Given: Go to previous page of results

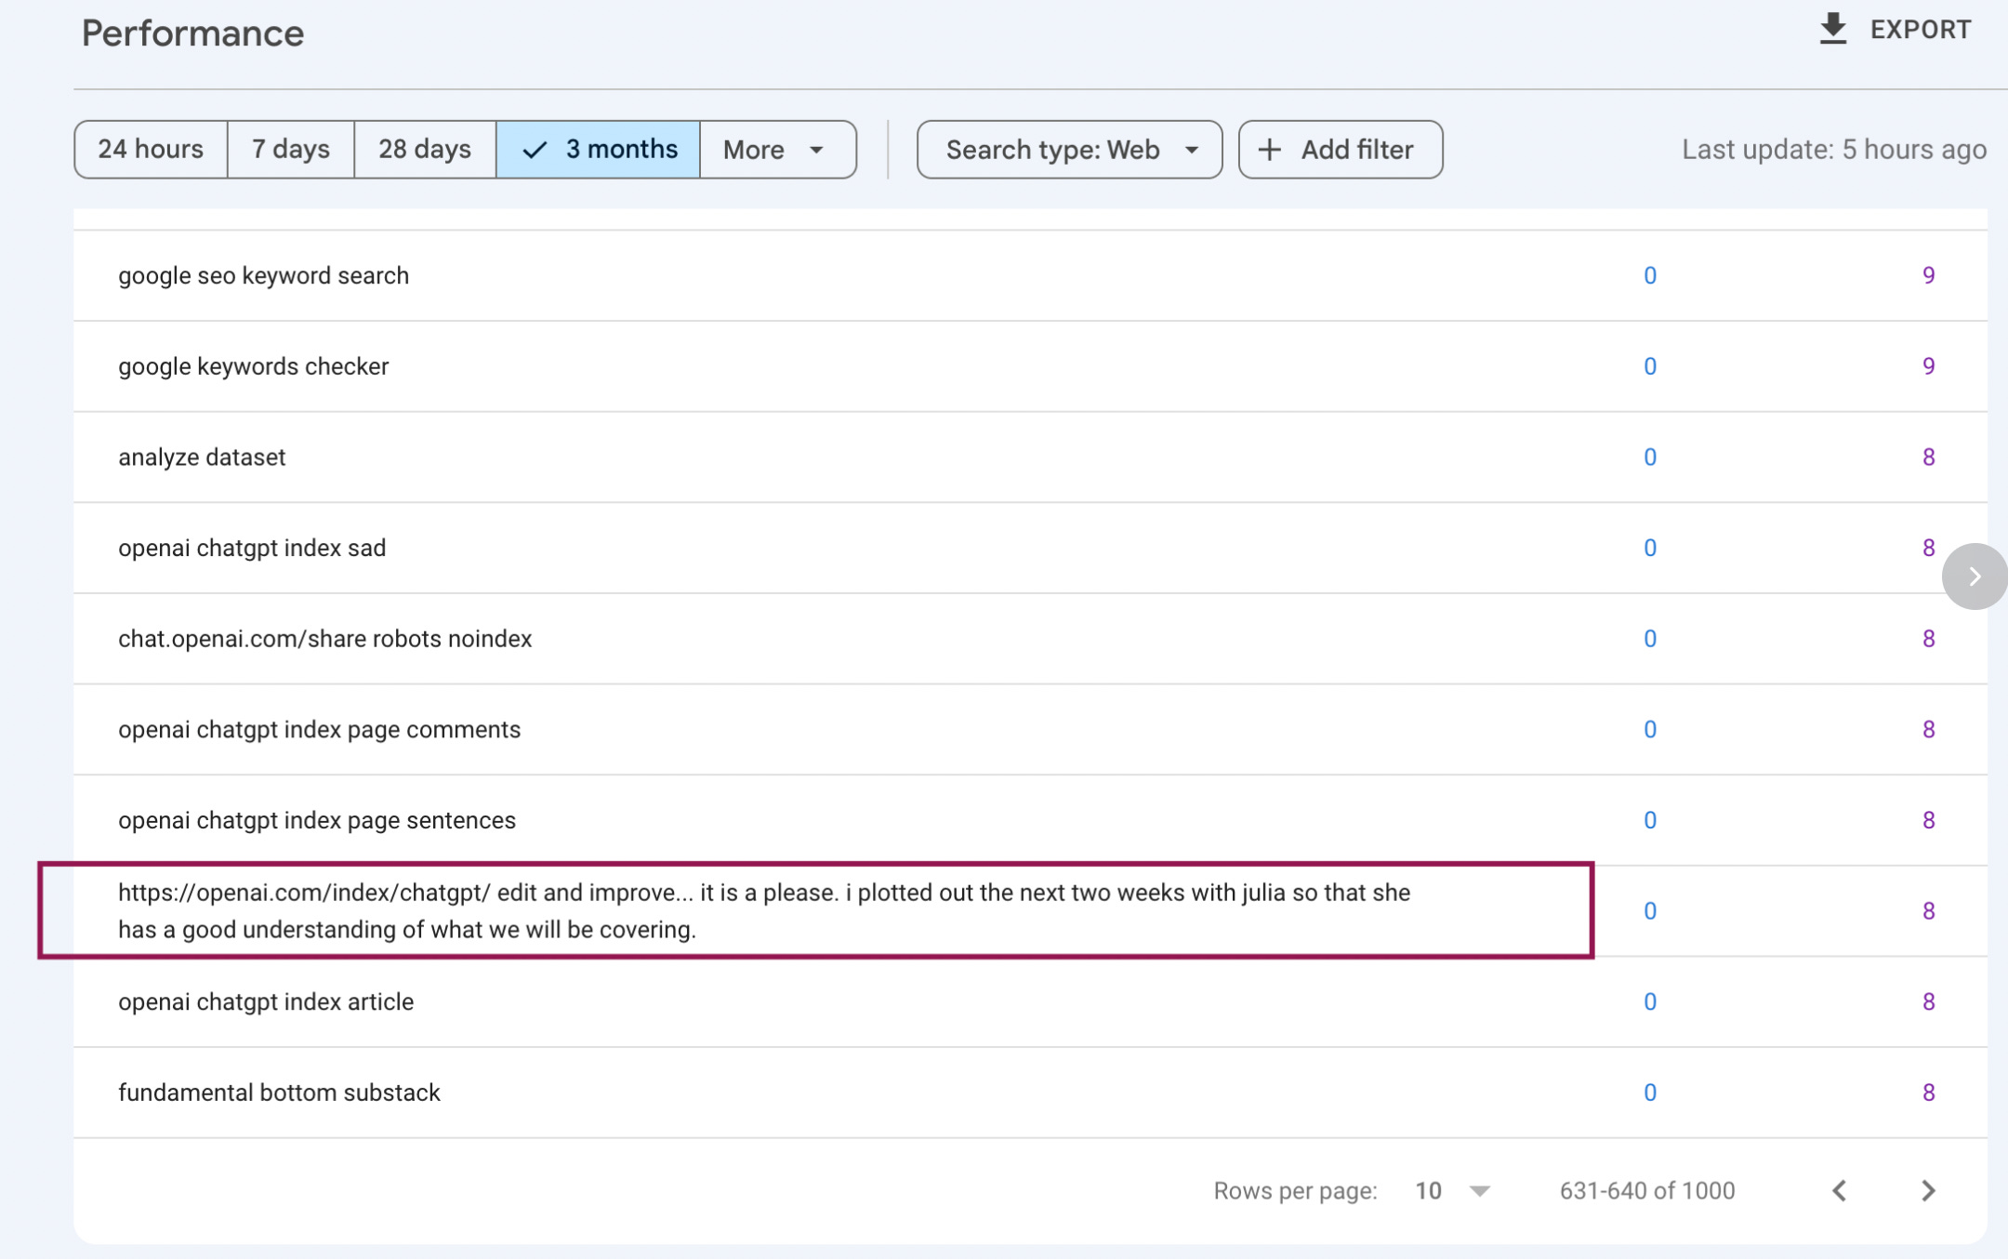Looking at the screenshot, I should pyautogui.click(x=1839, y=1190).
